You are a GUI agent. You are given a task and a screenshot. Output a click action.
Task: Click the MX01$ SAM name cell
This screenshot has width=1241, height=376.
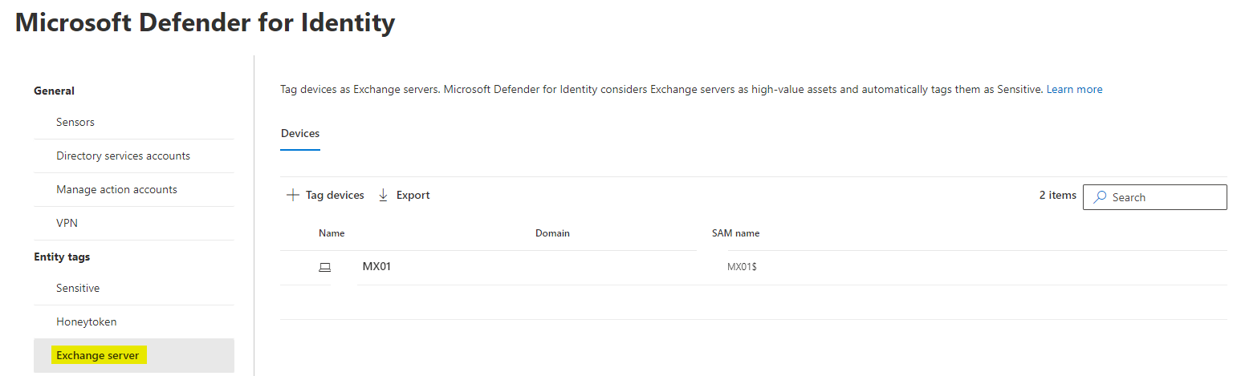[x=742, y=267]
